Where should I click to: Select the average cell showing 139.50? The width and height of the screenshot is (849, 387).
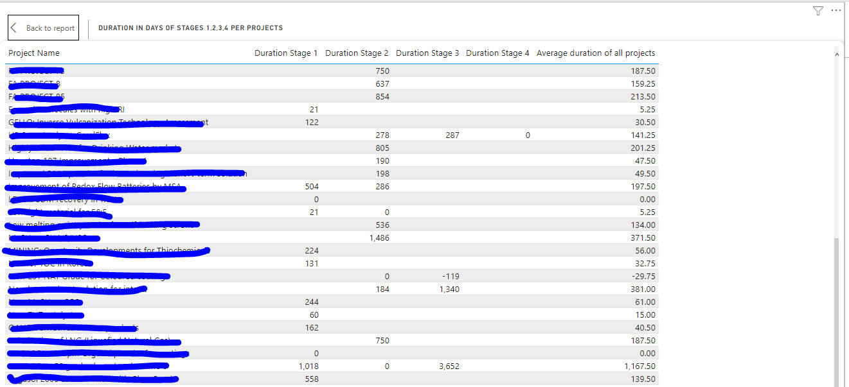(643, 379)
